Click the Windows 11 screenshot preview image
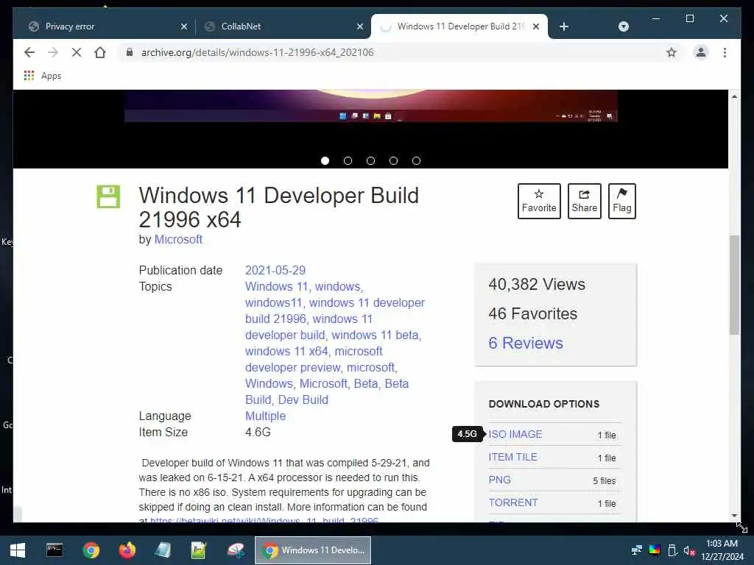Viewport: 754px width, 565px height. pos(371,106)
